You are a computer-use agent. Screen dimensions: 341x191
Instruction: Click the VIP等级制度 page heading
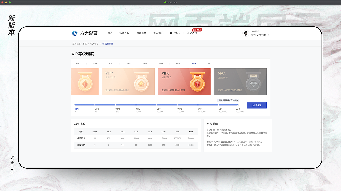click(83, 54)
